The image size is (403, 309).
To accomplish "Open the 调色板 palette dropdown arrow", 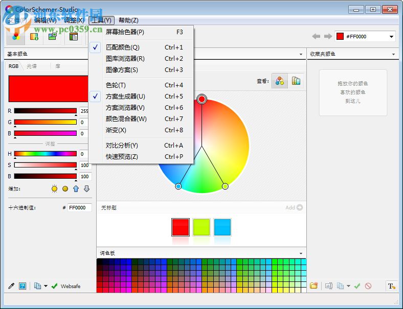I will point(301,253).
